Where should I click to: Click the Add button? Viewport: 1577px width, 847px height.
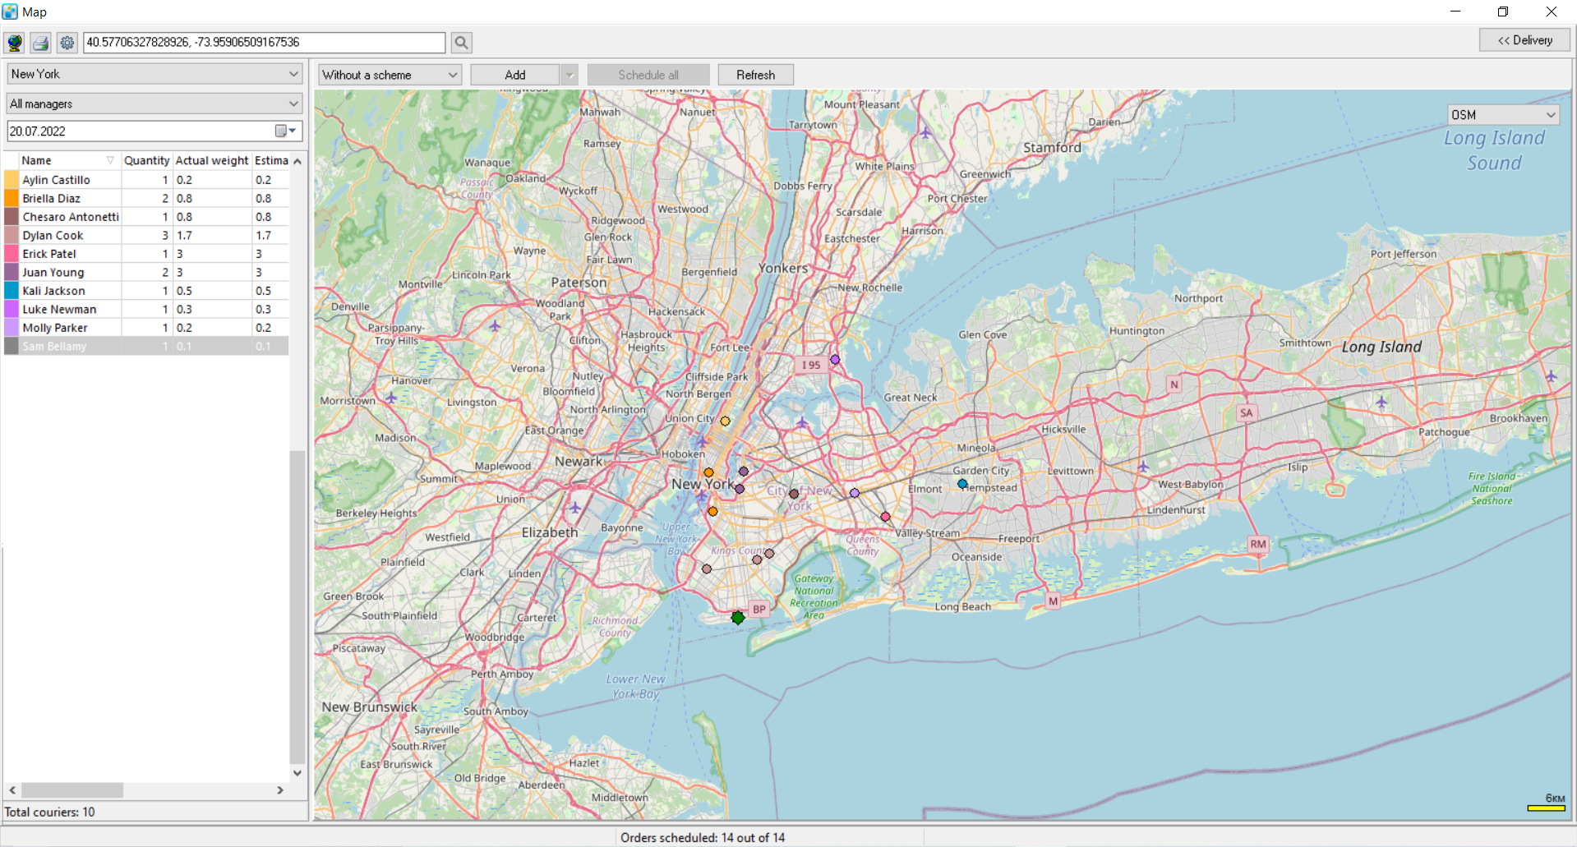(515, 75)
